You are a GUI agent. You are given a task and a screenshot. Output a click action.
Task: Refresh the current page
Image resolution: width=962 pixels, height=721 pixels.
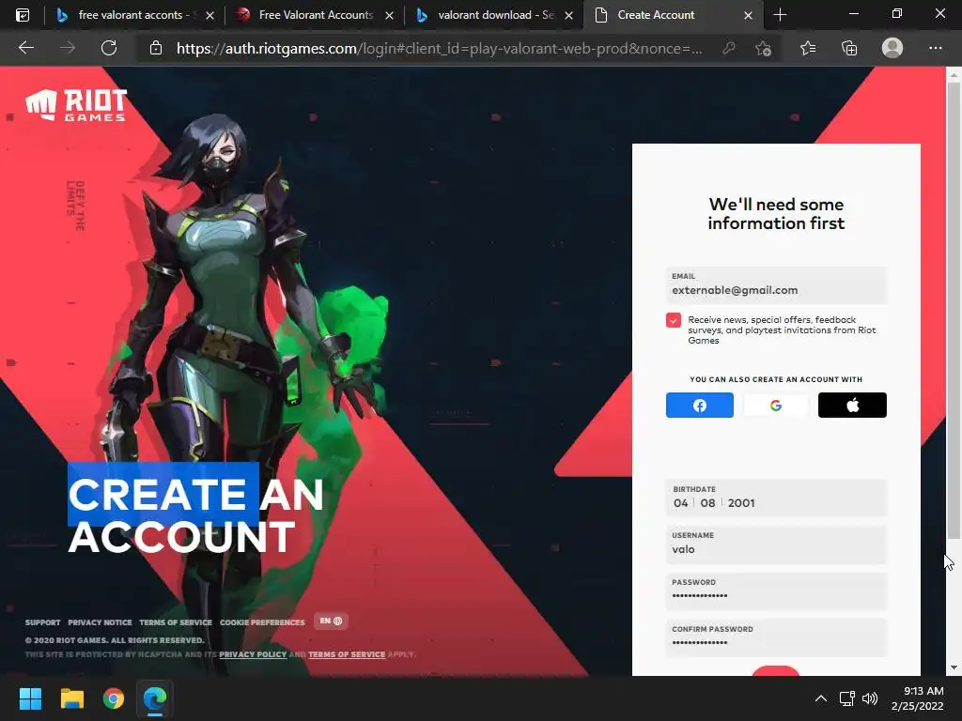click(109, 48)
